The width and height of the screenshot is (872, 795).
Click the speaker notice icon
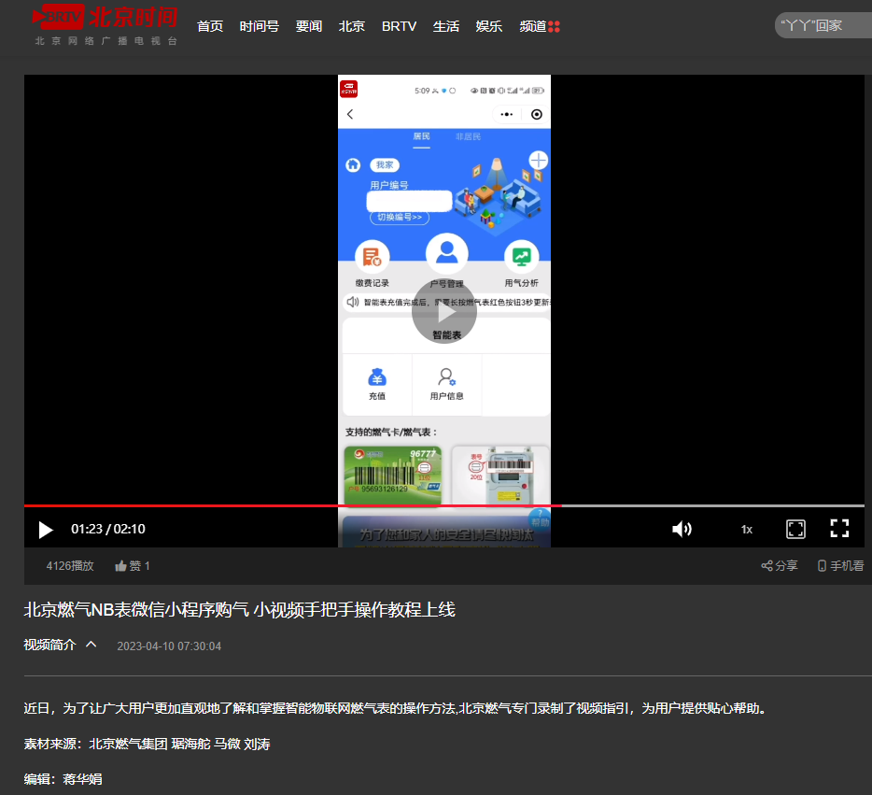[353, 302]
